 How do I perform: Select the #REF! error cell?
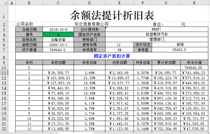157,29
